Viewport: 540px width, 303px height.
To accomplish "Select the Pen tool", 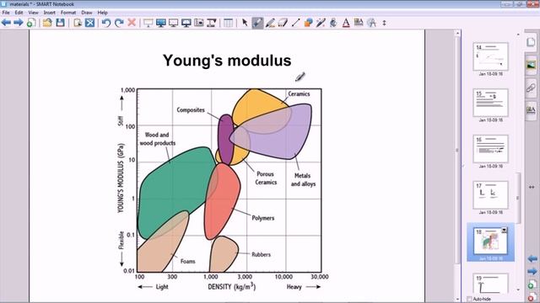I will (x=257, y=23).
